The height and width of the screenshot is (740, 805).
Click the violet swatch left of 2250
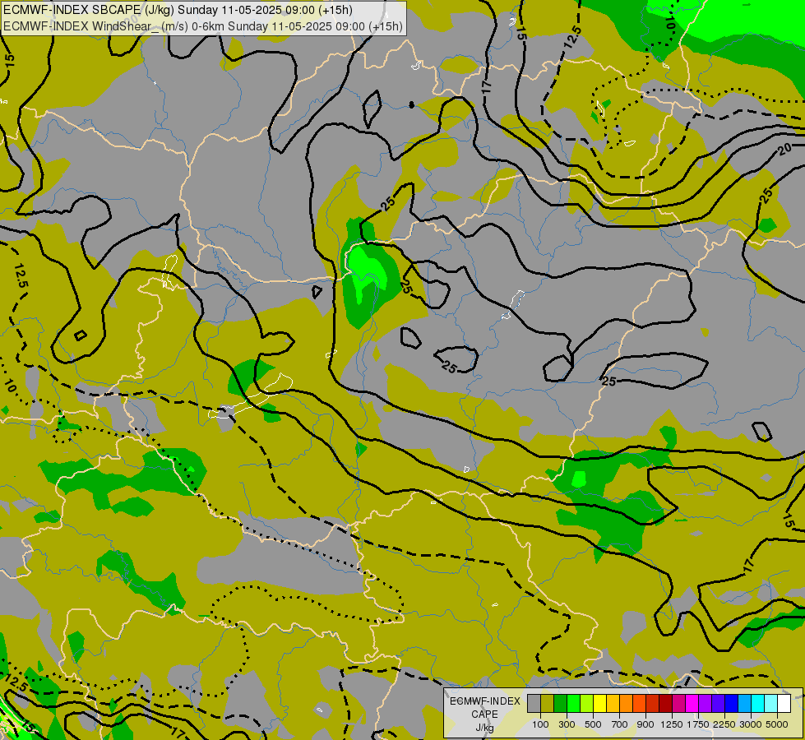click(718, 704)
